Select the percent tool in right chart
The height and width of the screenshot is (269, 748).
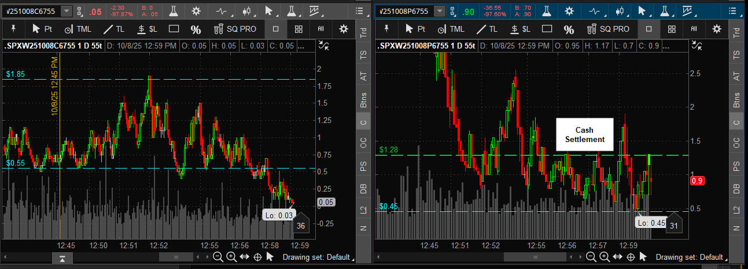(569, 29)
